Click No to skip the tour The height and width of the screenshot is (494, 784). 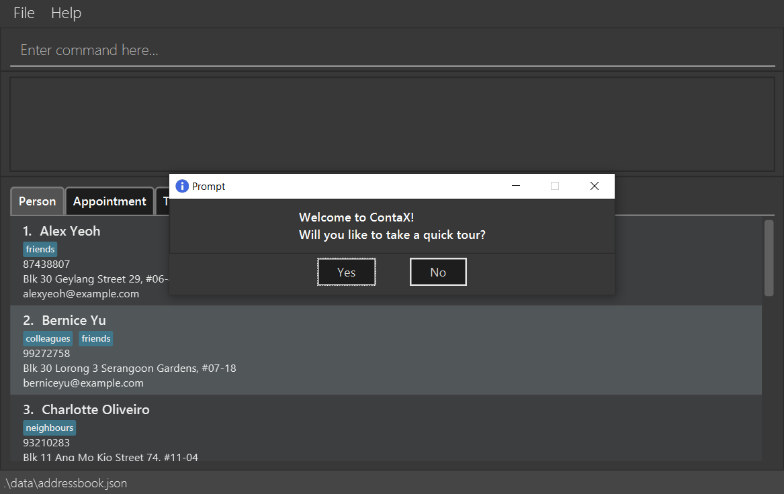click(438, 273)
